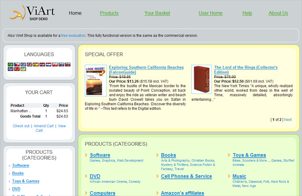Viewport: 302px width, 196px height.
Task: Choose the Slovak flag language
Action: (x=68, y=65)
